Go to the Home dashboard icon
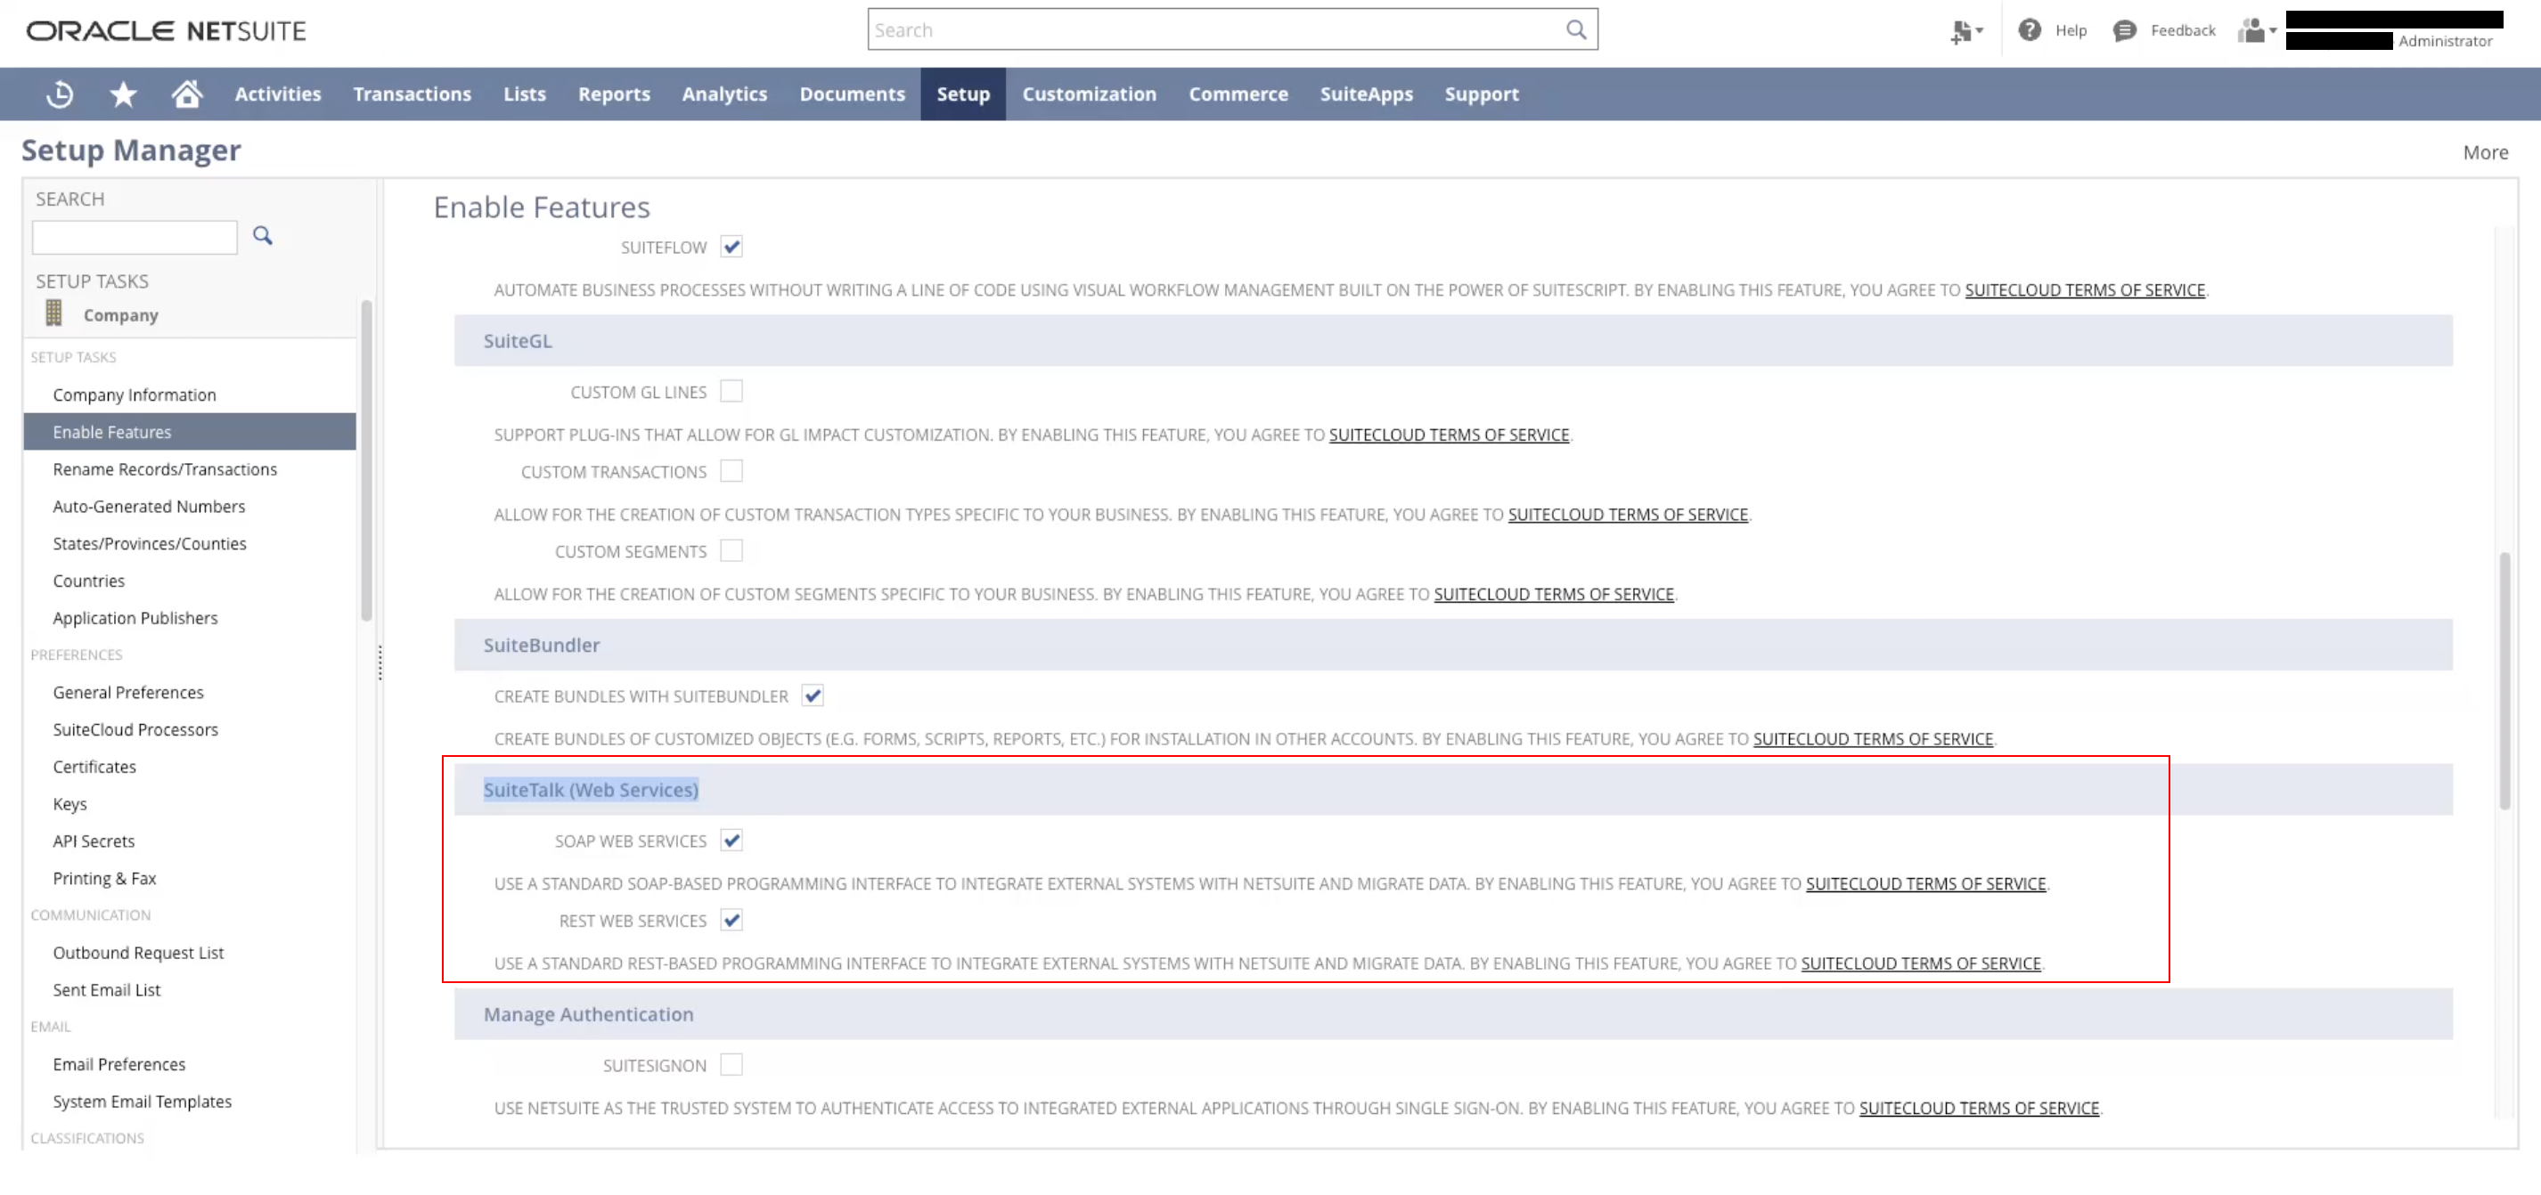The width and height of the screenshot is (2541, 1195). tap(186, 93)
